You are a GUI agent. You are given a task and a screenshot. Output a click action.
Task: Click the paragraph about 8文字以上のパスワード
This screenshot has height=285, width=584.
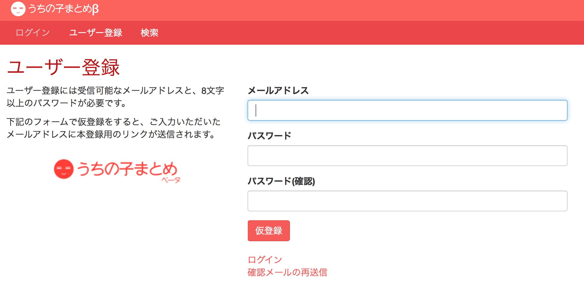pos(115,97)
